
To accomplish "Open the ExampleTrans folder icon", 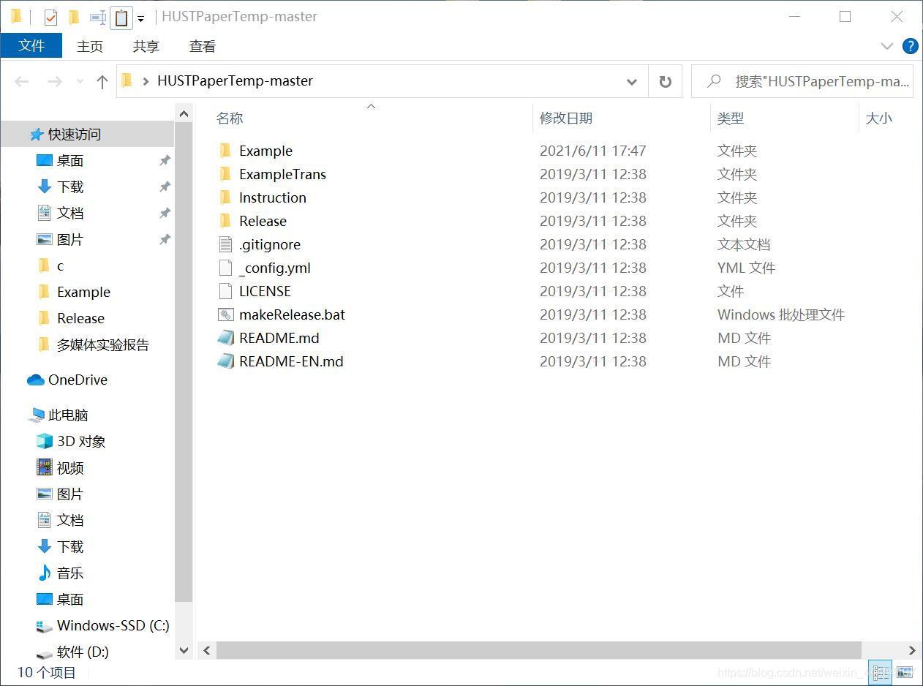I will pos(225,174).
